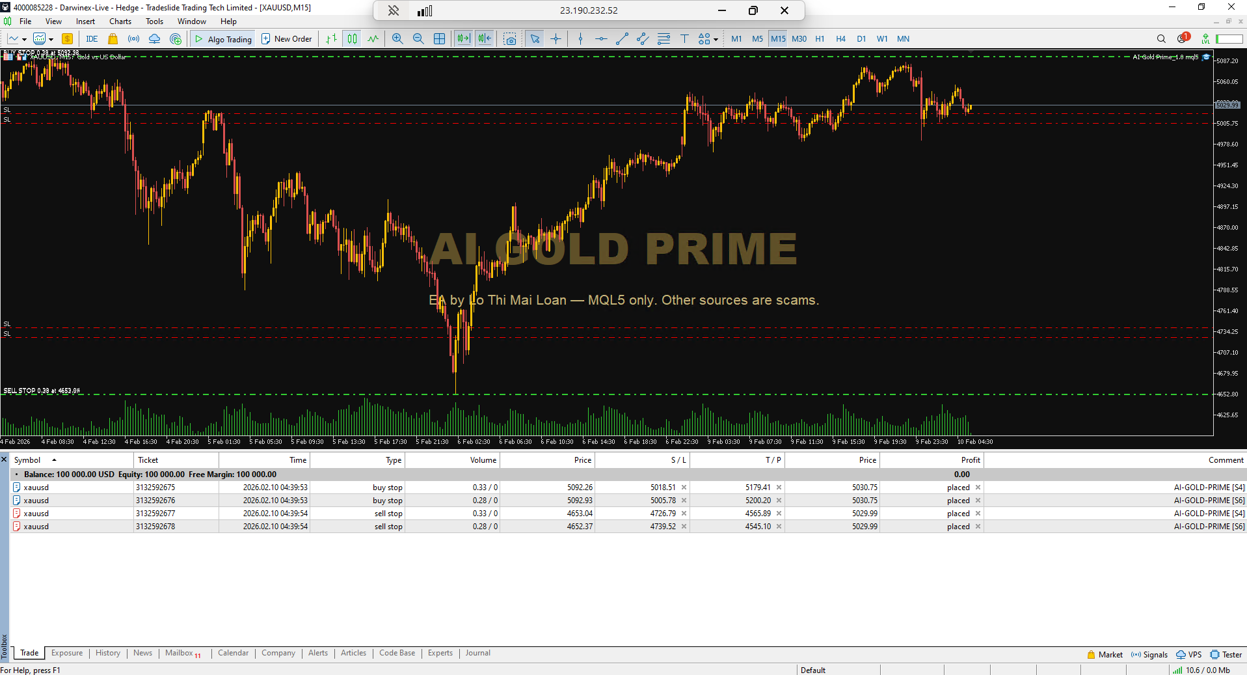Toggle Algo Trading on or off

223,39
